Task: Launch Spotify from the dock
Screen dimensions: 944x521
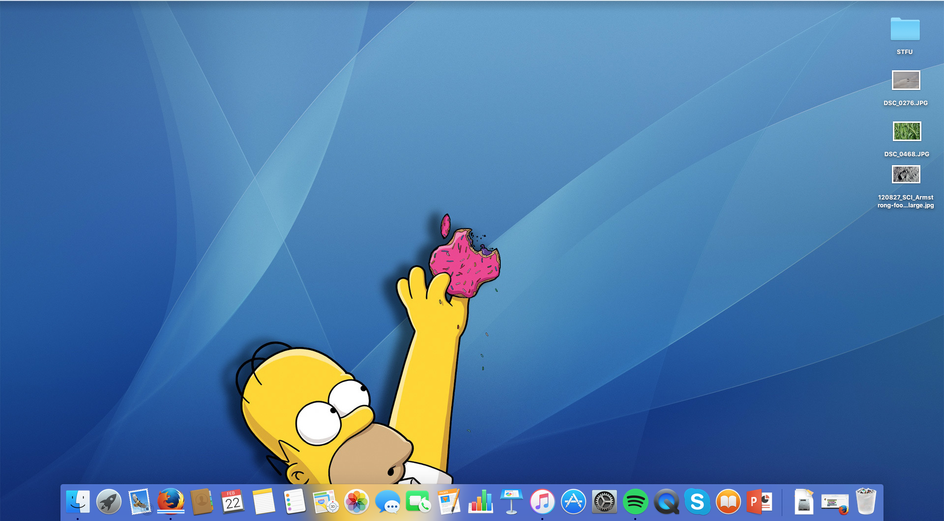Action: [x=635, y=502]
